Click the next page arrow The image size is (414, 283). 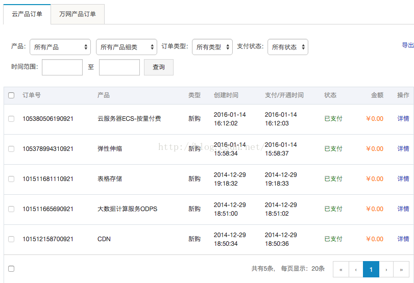click(x=386, y=269)
